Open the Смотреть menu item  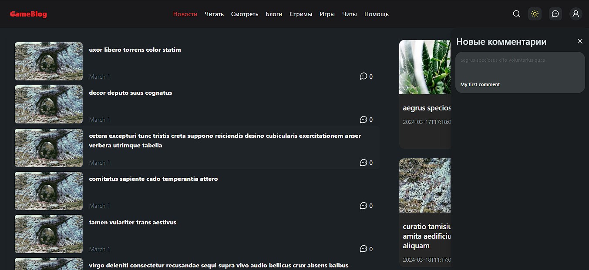coord(245,14)
